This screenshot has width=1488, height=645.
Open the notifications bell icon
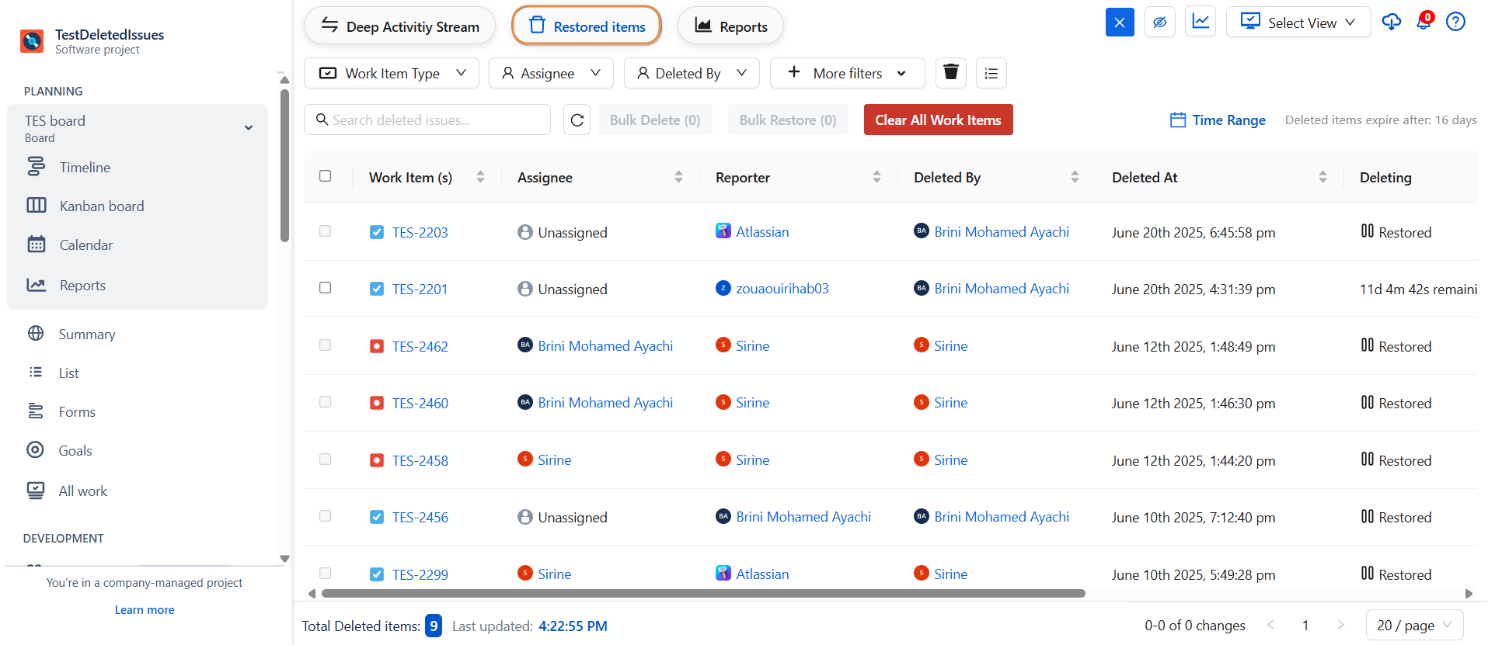[x=1424, y=22]
